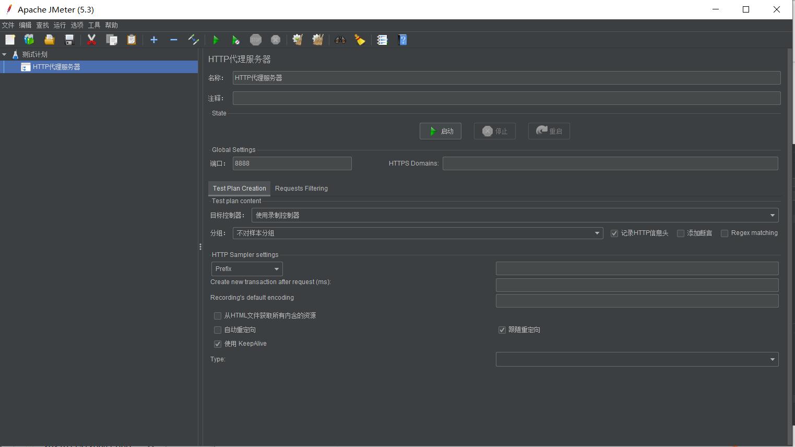Click the 名称 name field
Screen dimensions: 795x447
click(506, 78)
